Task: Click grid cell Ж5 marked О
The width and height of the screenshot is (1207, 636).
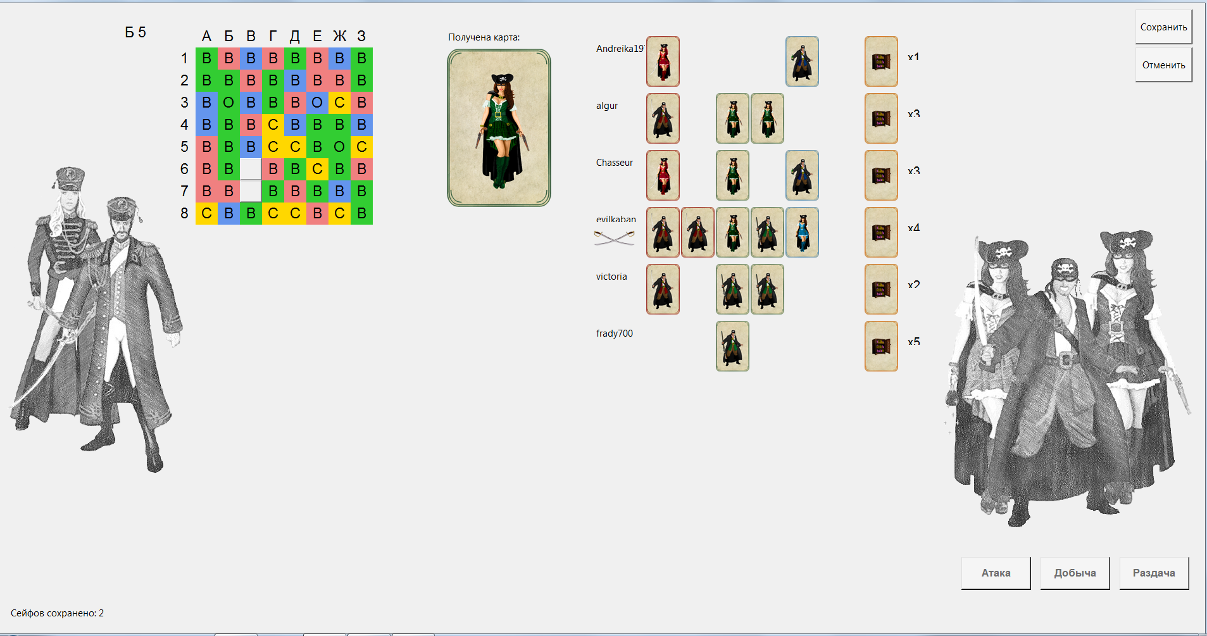Action: [339, 147]
